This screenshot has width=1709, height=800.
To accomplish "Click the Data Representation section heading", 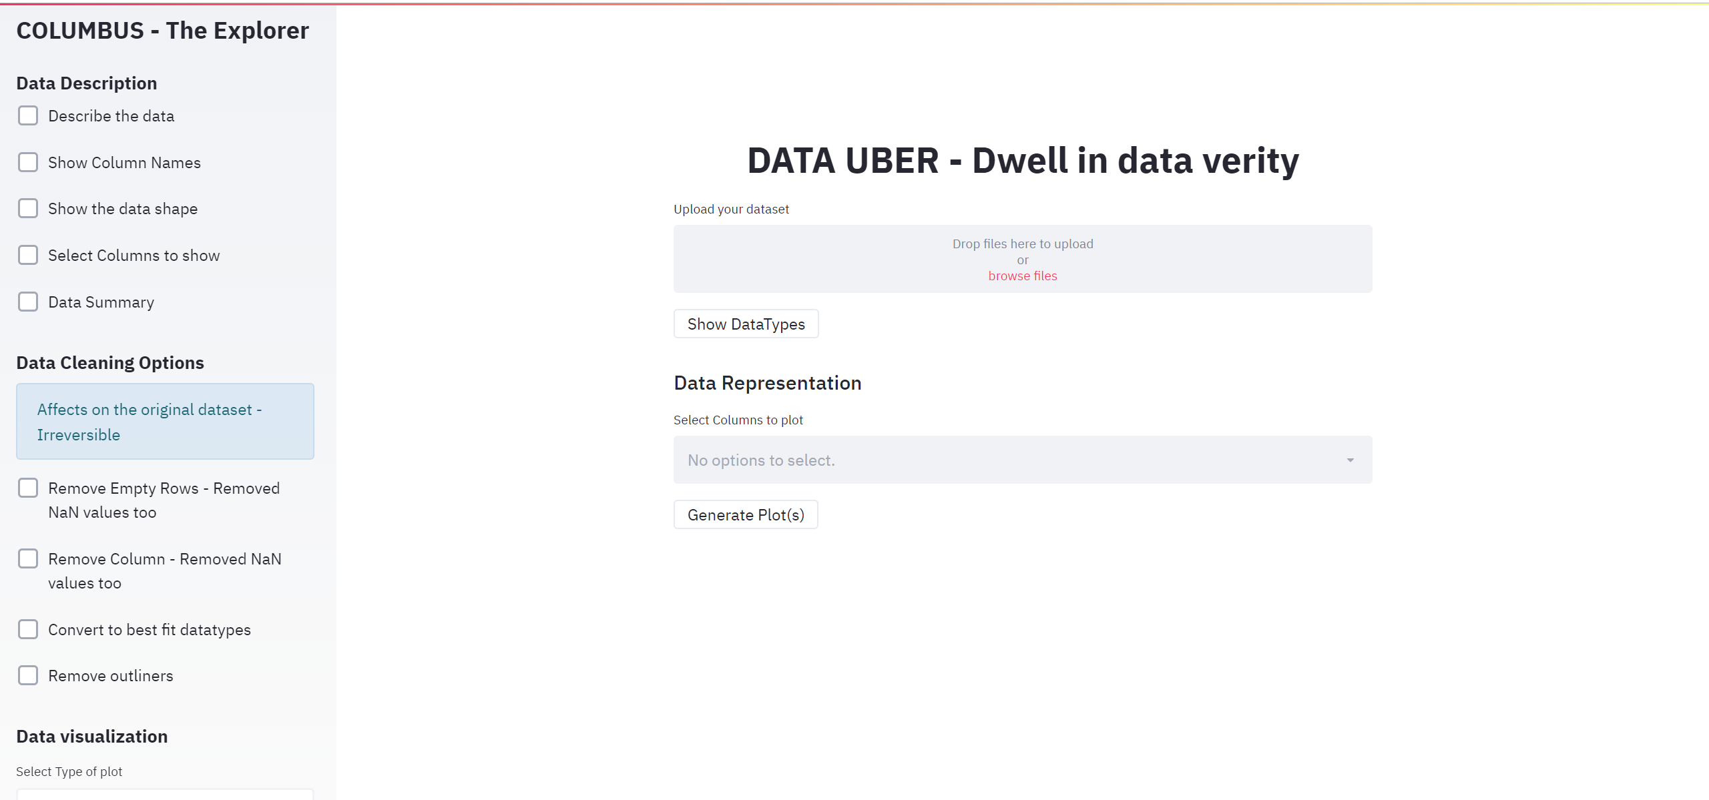I will click(x=768, y=383).
